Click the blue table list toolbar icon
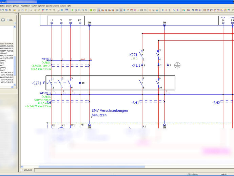 [62, 10]
